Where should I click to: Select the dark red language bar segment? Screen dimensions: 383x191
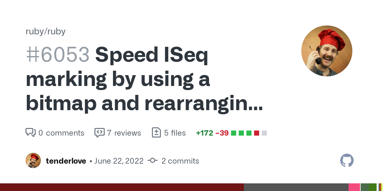(x=122, y=187)
